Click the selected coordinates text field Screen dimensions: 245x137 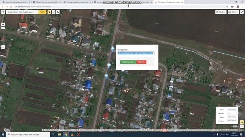point(136,53)
